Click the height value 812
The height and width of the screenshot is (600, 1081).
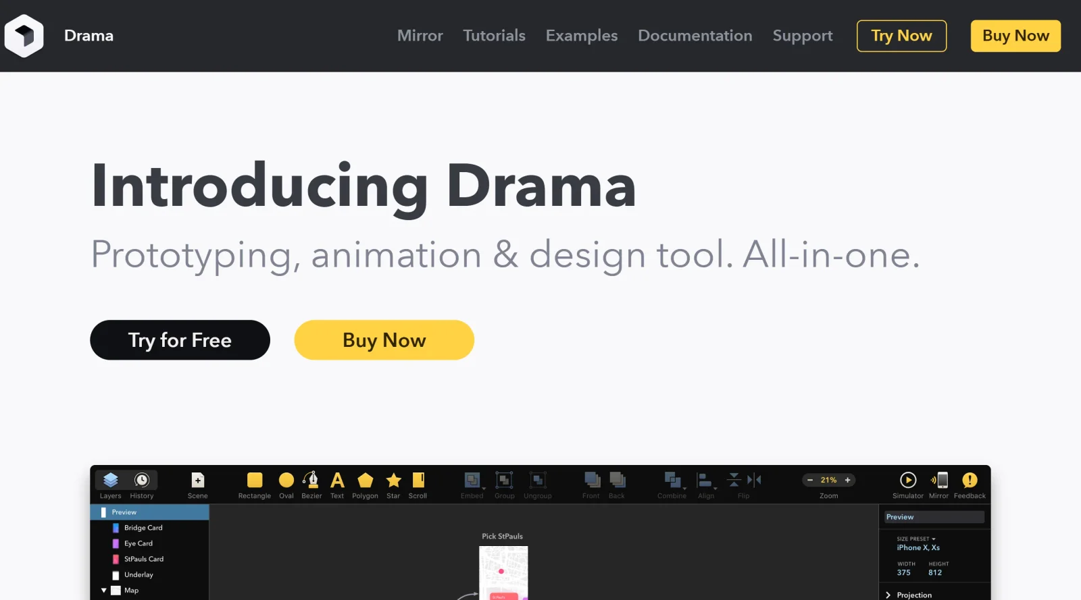(935, 572)
